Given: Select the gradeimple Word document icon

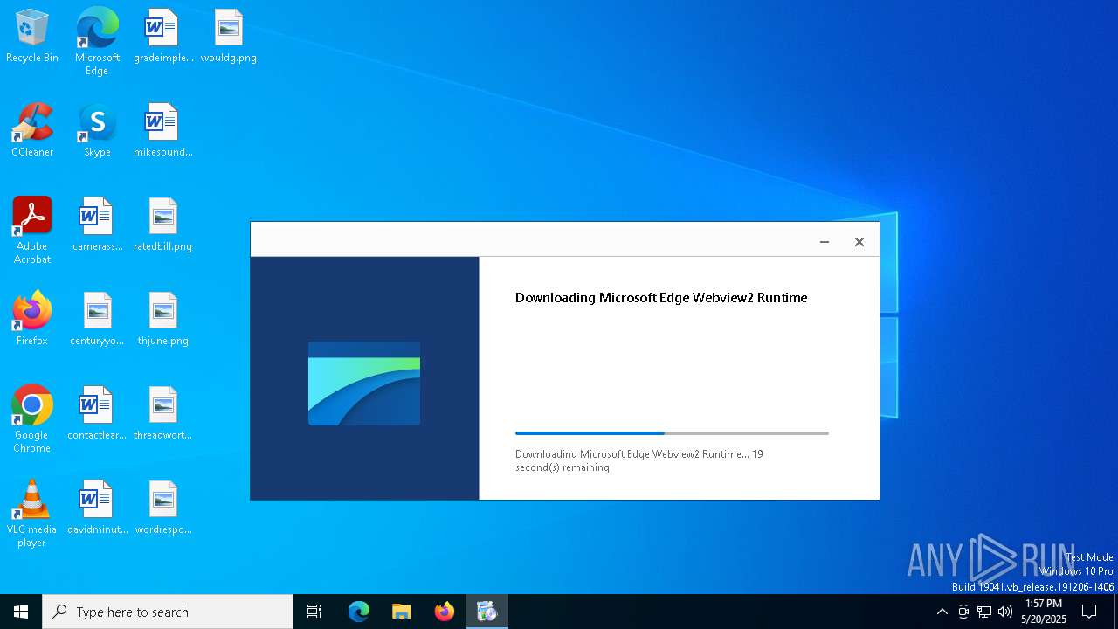Looking at the screenshot, I should pyautogui.click(x=163, y=36).
